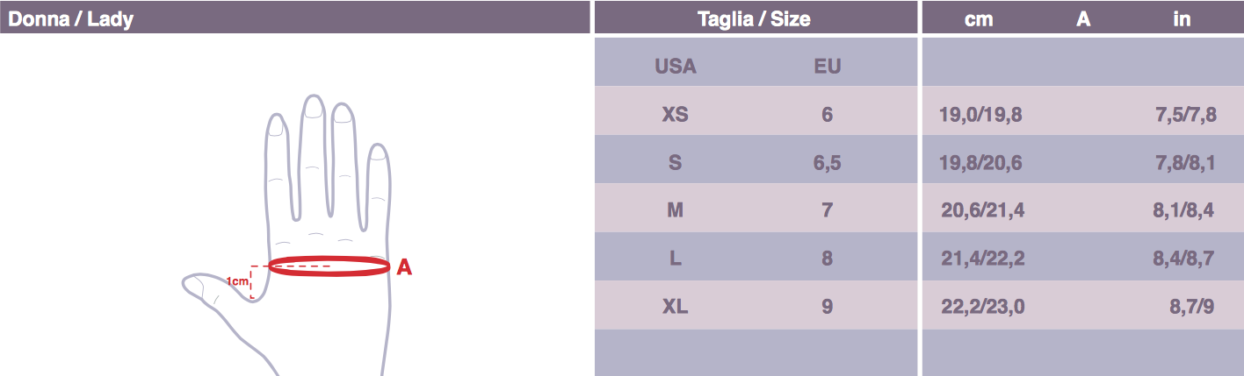Select the XS size cell
This screenshot has height=376, width=1244.
tap(675, 114)
